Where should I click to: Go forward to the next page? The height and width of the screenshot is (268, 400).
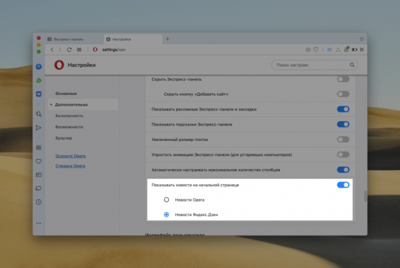click(60, 50)
